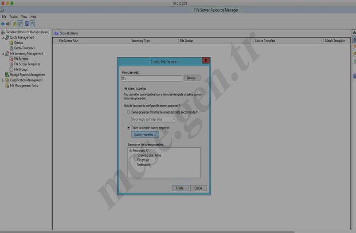Collapse the File screen X:\ summary node

[130, 150]
